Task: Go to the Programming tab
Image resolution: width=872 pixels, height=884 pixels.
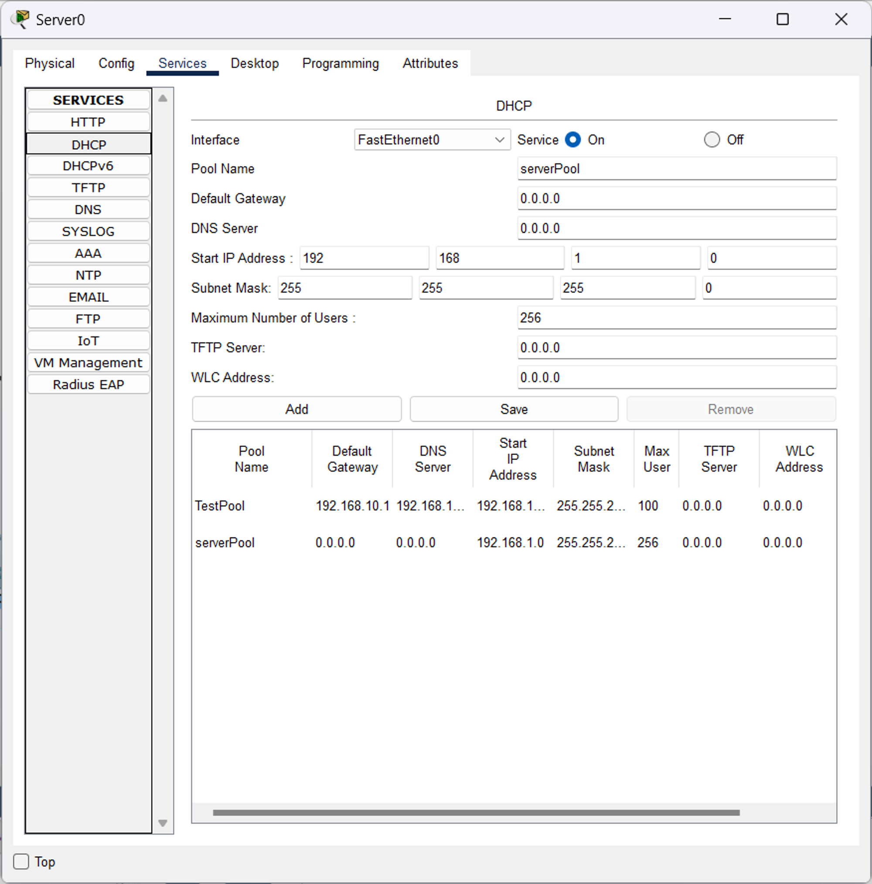Action: 341,63
